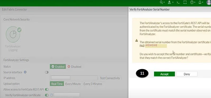Expand the help menu dropdown arrow
The width and height of the screenshot is (211, 98).
195,2
